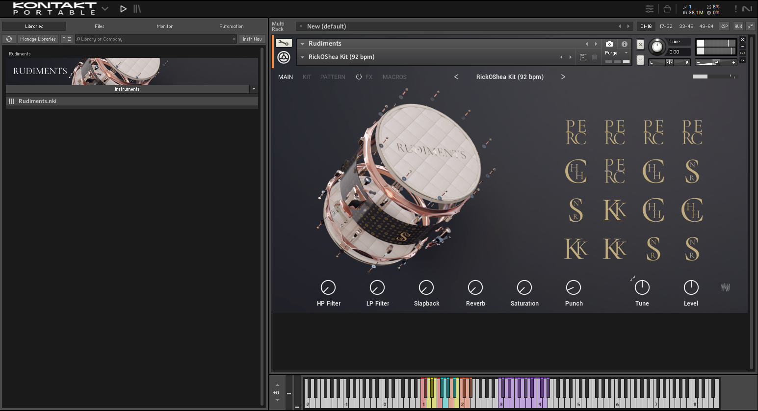Open instrument edit mode with wrench icon
Screen dimensions: 758x411
(x=283, y=43)
